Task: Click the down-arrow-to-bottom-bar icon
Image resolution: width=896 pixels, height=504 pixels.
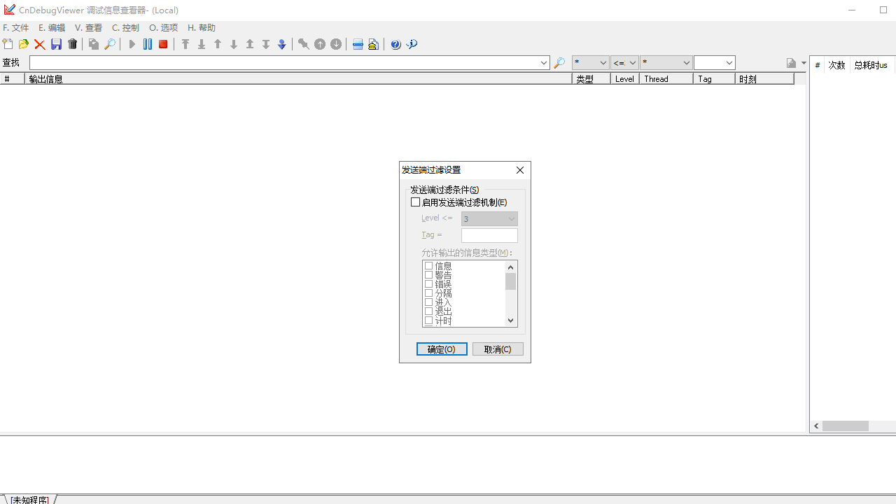Action: tap(202, 44)
